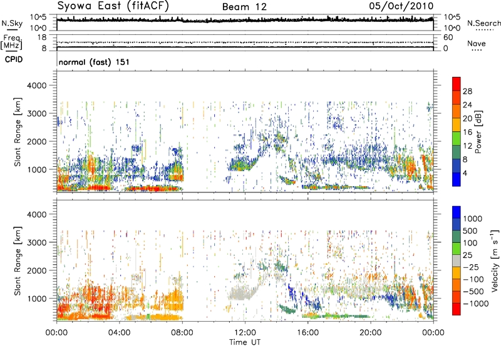Select the '4' label on Power color bar

tap(465, 174)
